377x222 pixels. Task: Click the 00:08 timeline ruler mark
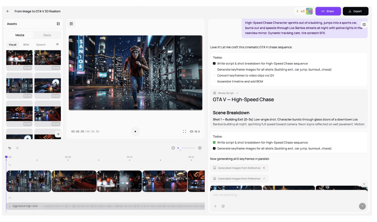coord(68,157)
